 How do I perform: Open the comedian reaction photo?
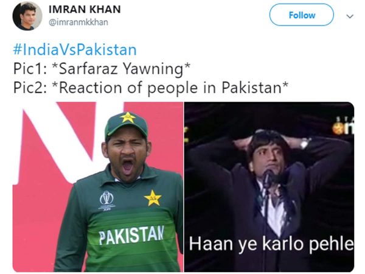coord(269,187)
